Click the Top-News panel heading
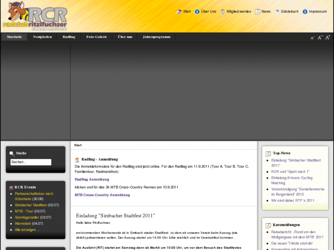 pyautogui.click(x=282, y=153)
